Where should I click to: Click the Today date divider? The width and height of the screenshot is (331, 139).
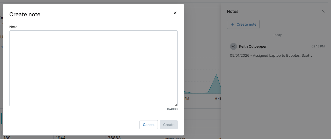click(277, 35)
